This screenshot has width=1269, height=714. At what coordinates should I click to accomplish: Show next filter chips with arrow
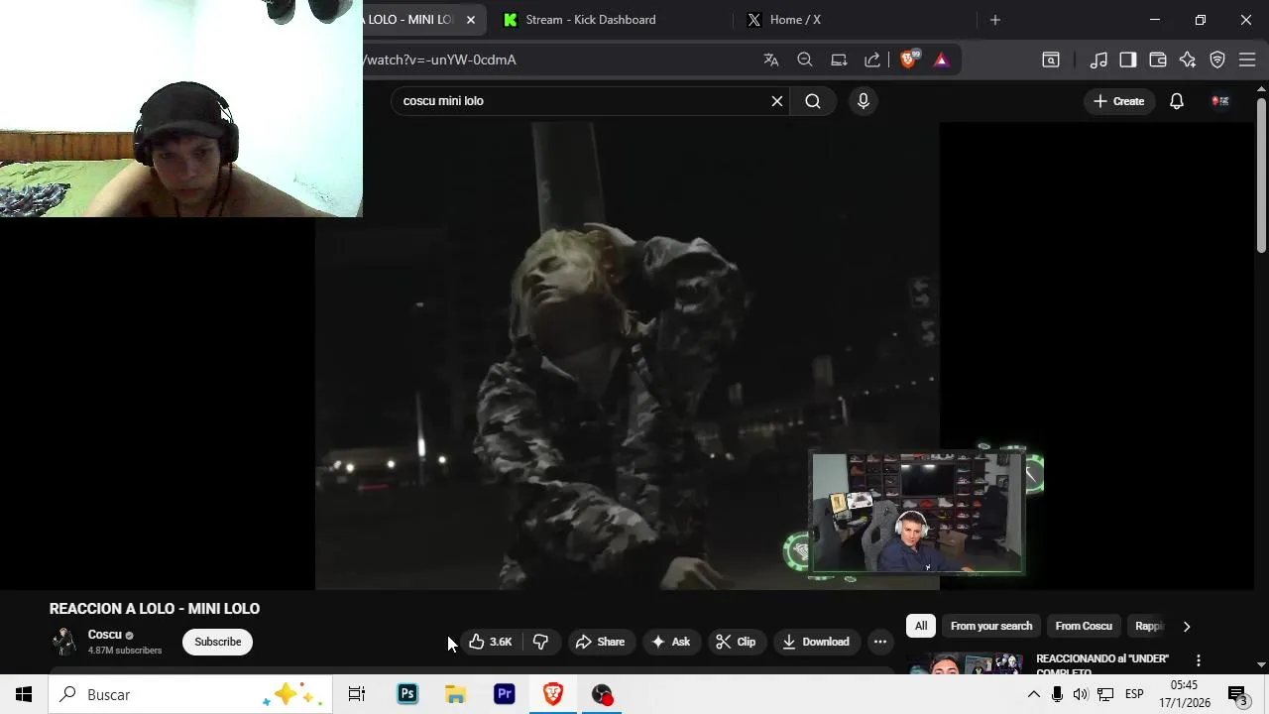[x=1187, y=626]
